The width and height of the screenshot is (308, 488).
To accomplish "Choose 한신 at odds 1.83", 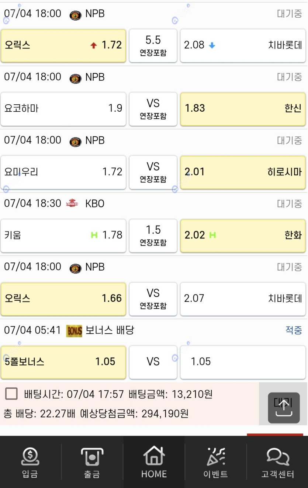I will point(243,109).
